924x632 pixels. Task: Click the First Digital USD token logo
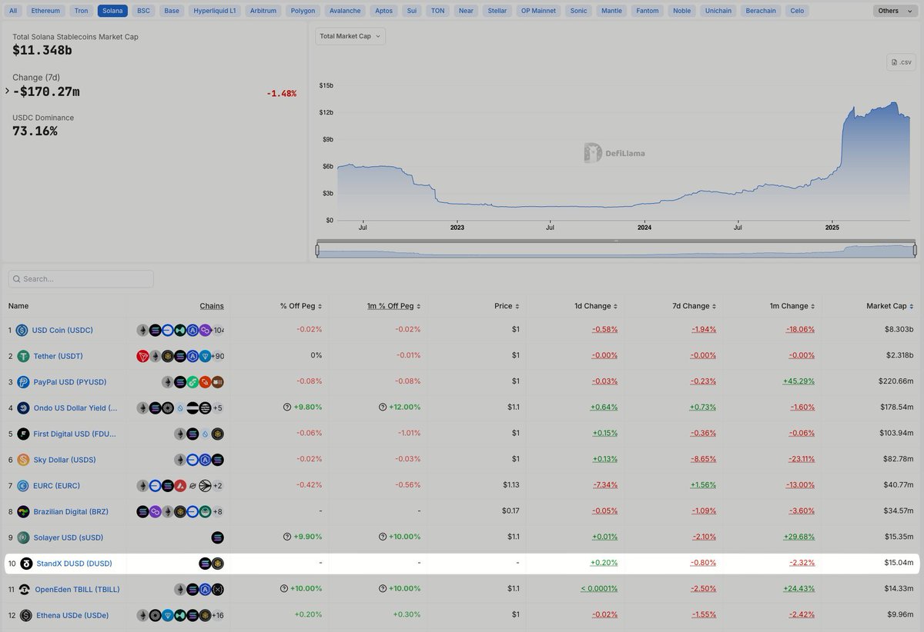coord(22,434)
